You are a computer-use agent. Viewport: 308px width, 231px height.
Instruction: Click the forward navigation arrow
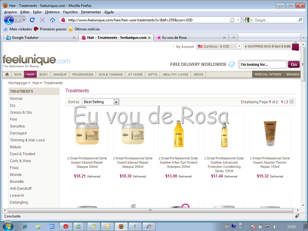tap(18, 20)
